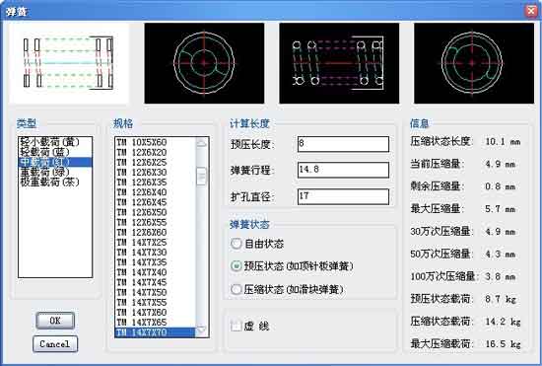Select spec TM 12X6X25
Image resolution: width=542 pixels, height=366 pixels.
[155, 162]
